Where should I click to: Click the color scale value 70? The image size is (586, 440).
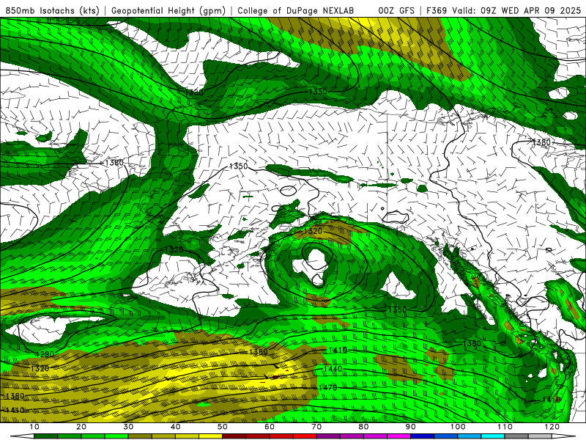point(316,427)
